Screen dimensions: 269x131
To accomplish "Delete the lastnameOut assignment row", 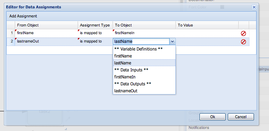I will [243, 42].
